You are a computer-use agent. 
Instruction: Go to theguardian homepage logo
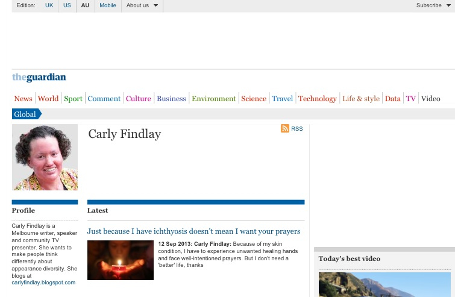39,77
